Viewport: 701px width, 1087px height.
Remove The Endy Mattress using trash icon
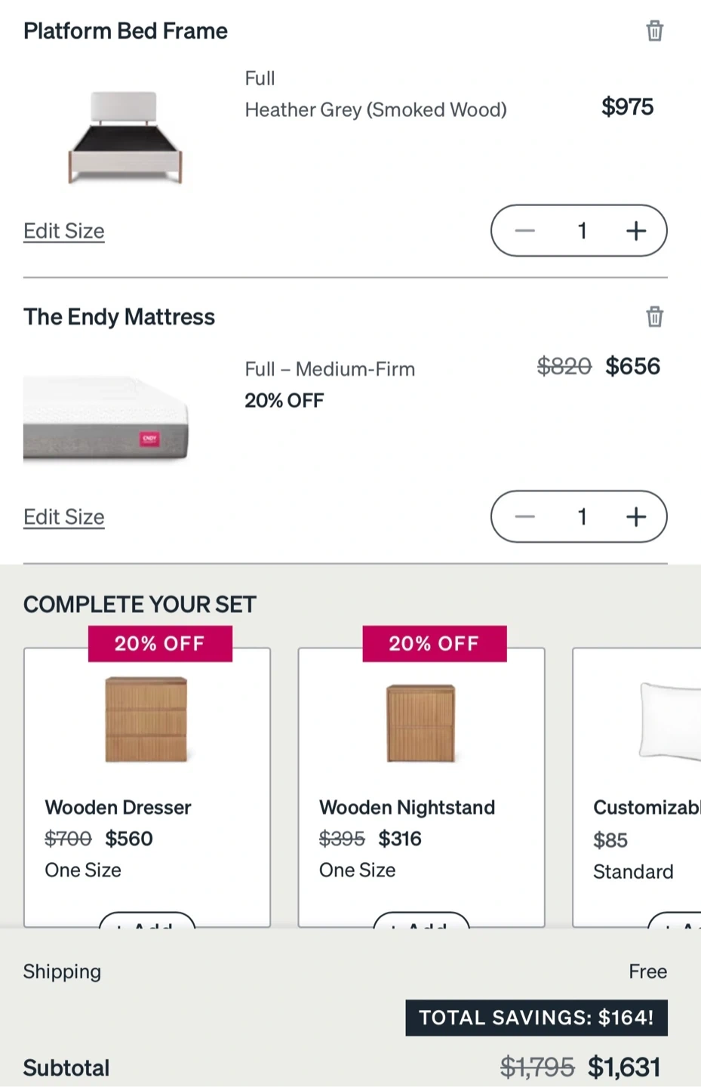(654, 317)
